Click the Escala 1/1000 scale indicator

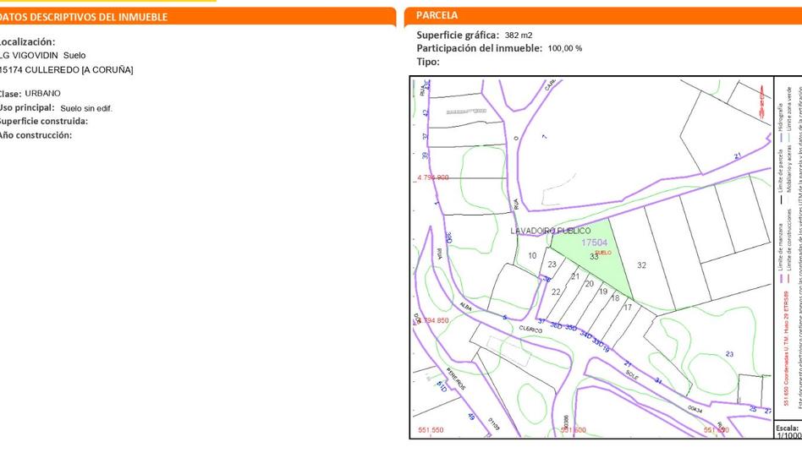point(788,432)
